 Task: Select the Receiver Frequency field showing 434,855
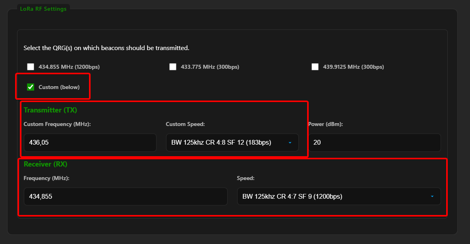coord(126,196)
